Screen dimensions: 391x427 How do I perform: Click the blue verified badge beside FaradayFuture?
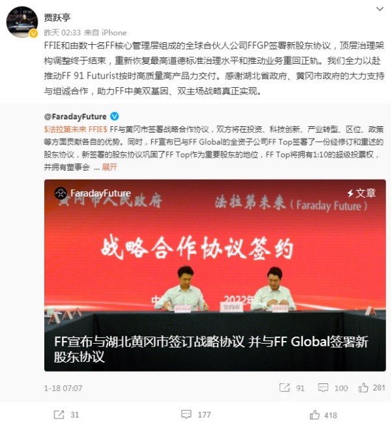115,117
